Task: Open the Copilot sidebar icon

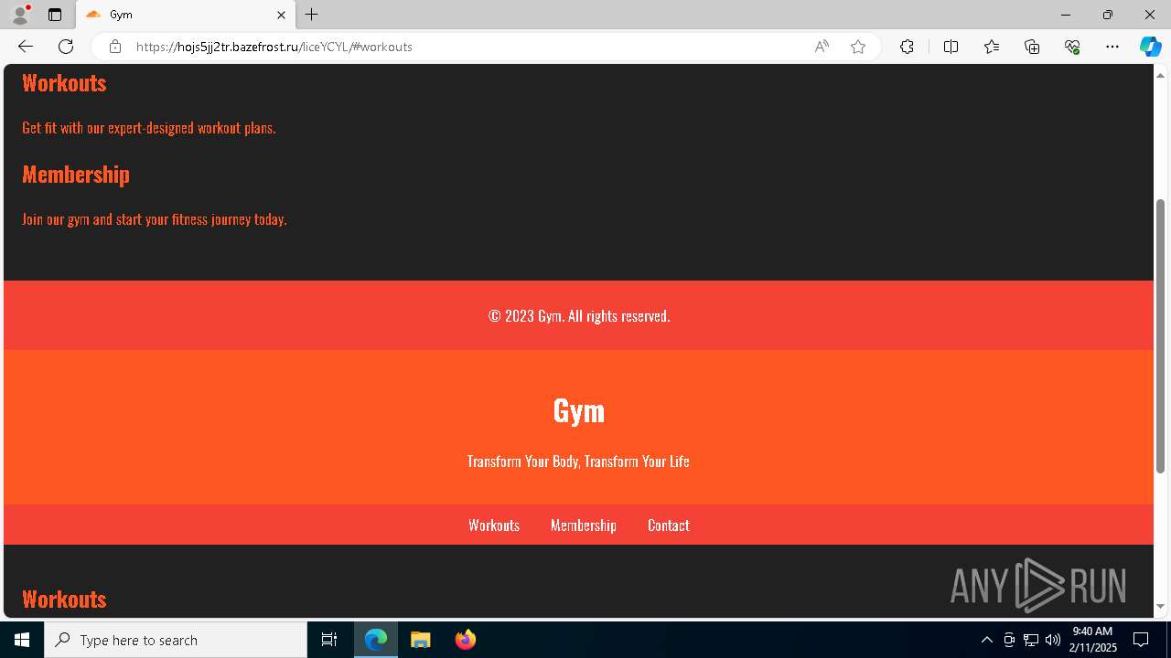Action: [x=1150, y=47]
